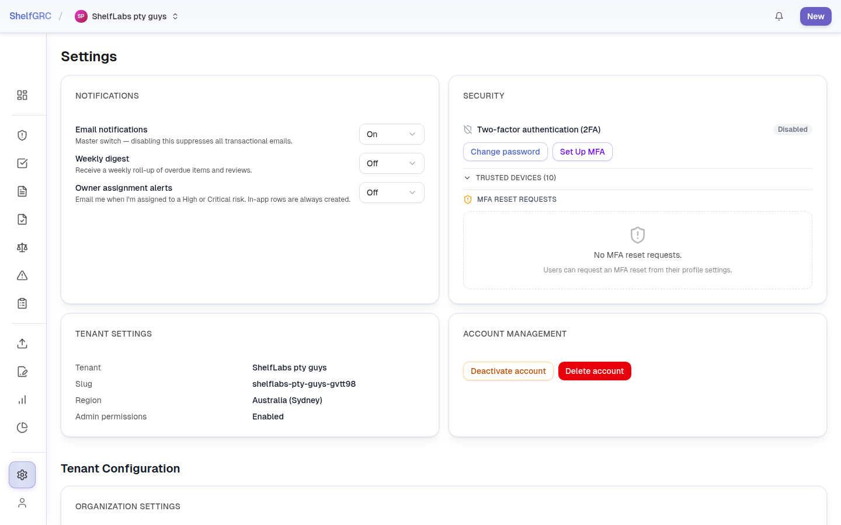Click the ORGANIZATION SETTINGS heading
This screenshot has width=841, height=525.
coord(128,506)
